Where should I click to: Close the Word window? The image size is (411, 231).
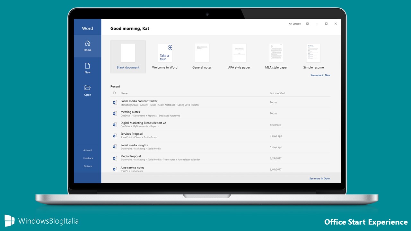[336, 24]
